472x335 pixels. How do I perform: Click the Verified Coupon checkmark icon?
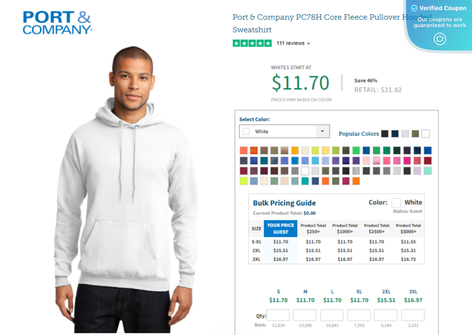[x=414, y=8]
